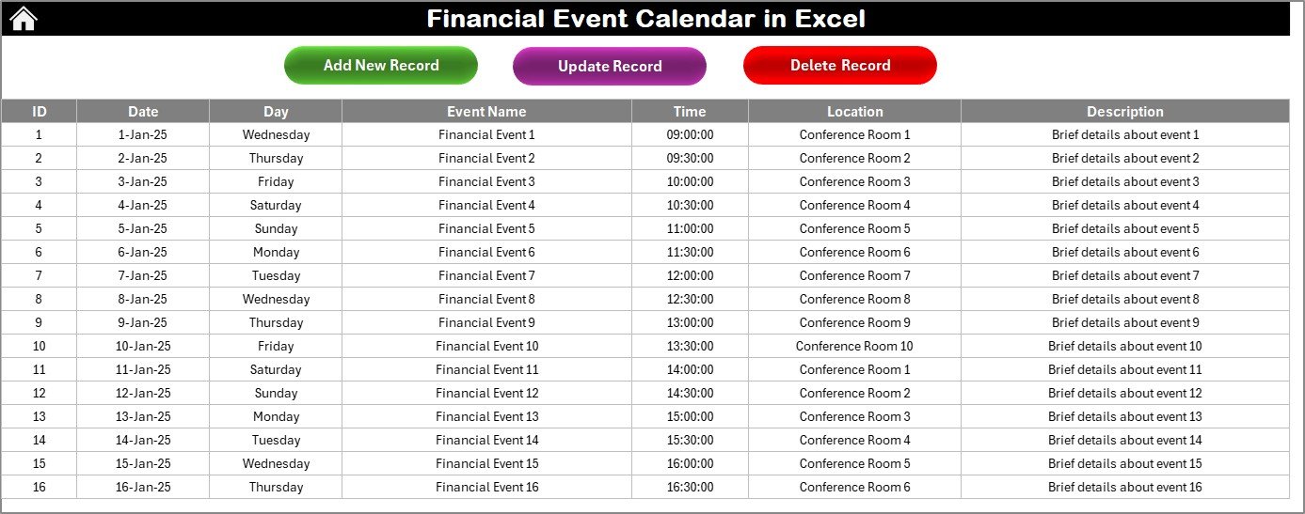
Task: Click the 5-Jan-25 date cell
Action: click(143, 228)
